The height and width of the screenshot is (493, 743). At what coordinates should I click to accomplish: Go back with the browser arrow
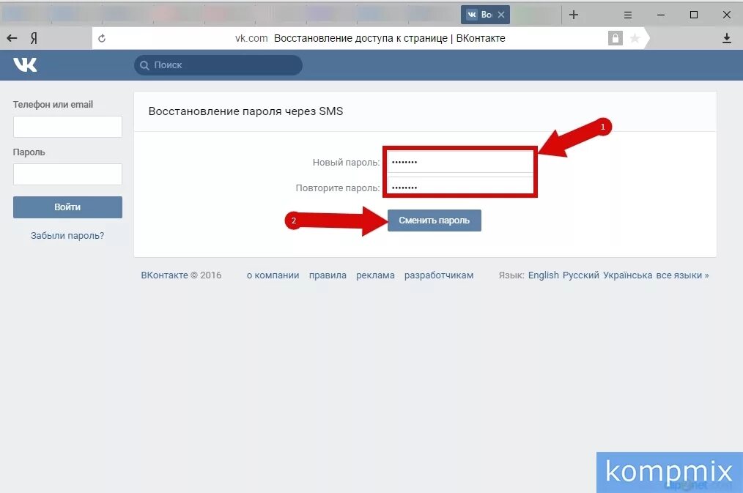pos(12,38)
